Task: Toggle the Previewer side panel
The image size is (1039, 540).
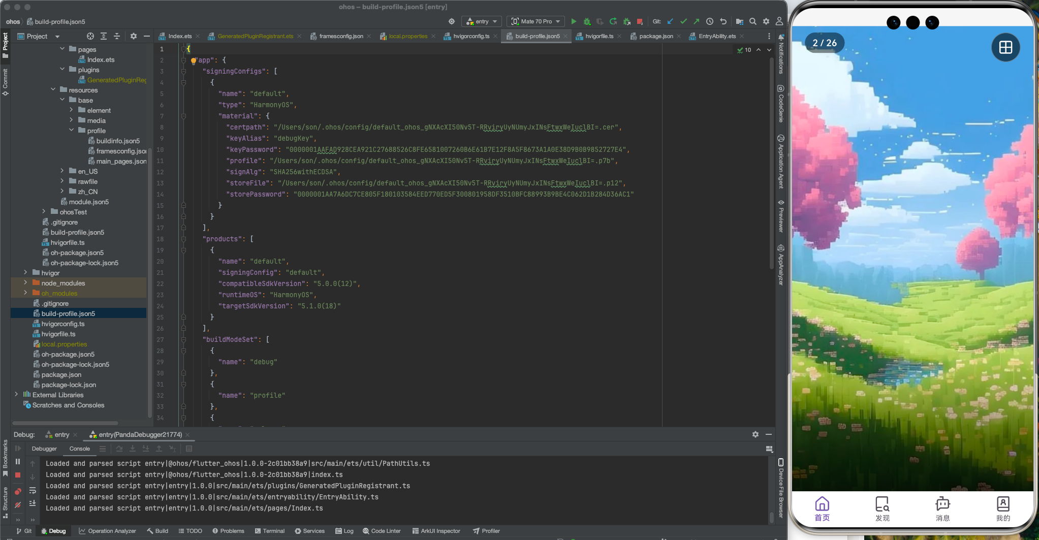Action: point(781,216)
